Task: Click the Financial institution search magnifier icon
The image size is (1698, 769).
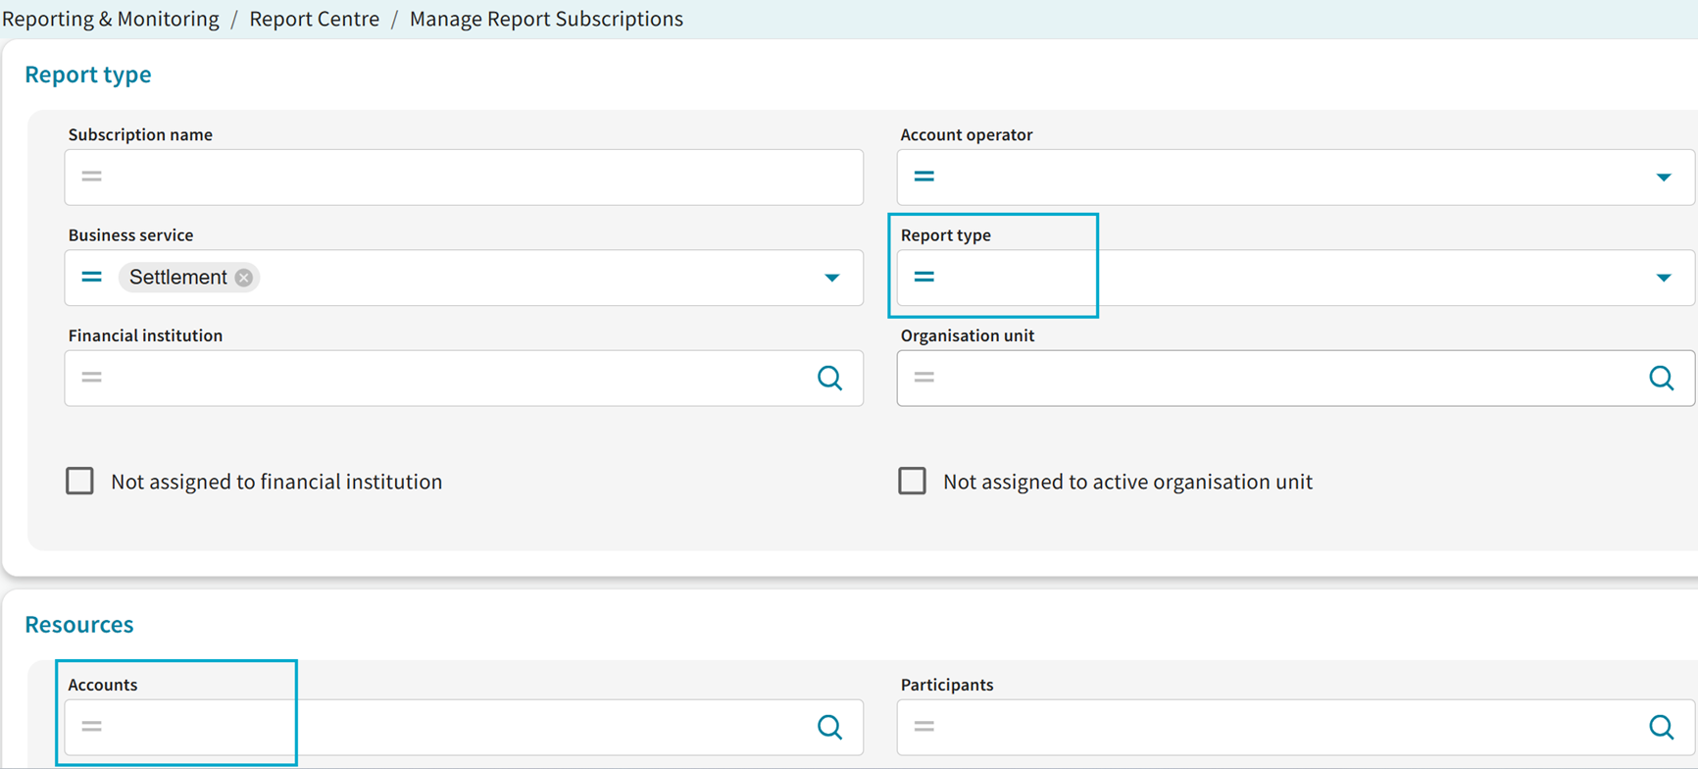Action: coord(829,378)
